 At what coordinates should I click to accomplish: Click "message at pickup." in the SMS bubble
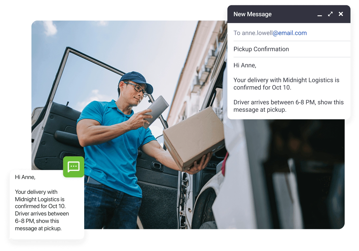[38, 228]
